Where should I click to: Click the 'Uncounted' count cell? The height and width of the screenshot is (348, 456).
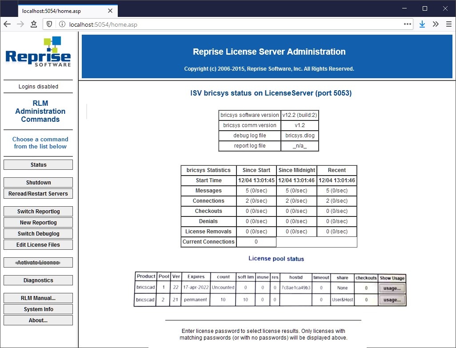[x=223, y=287]
